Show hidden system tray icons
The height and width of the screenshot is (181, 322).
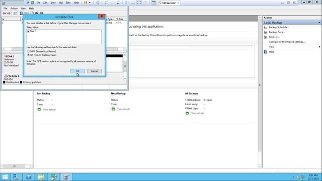point(293,177)
